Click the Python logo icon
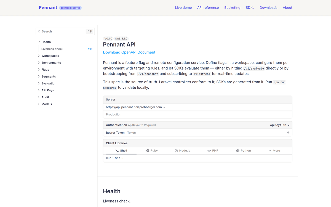 (x=238, y=151)
